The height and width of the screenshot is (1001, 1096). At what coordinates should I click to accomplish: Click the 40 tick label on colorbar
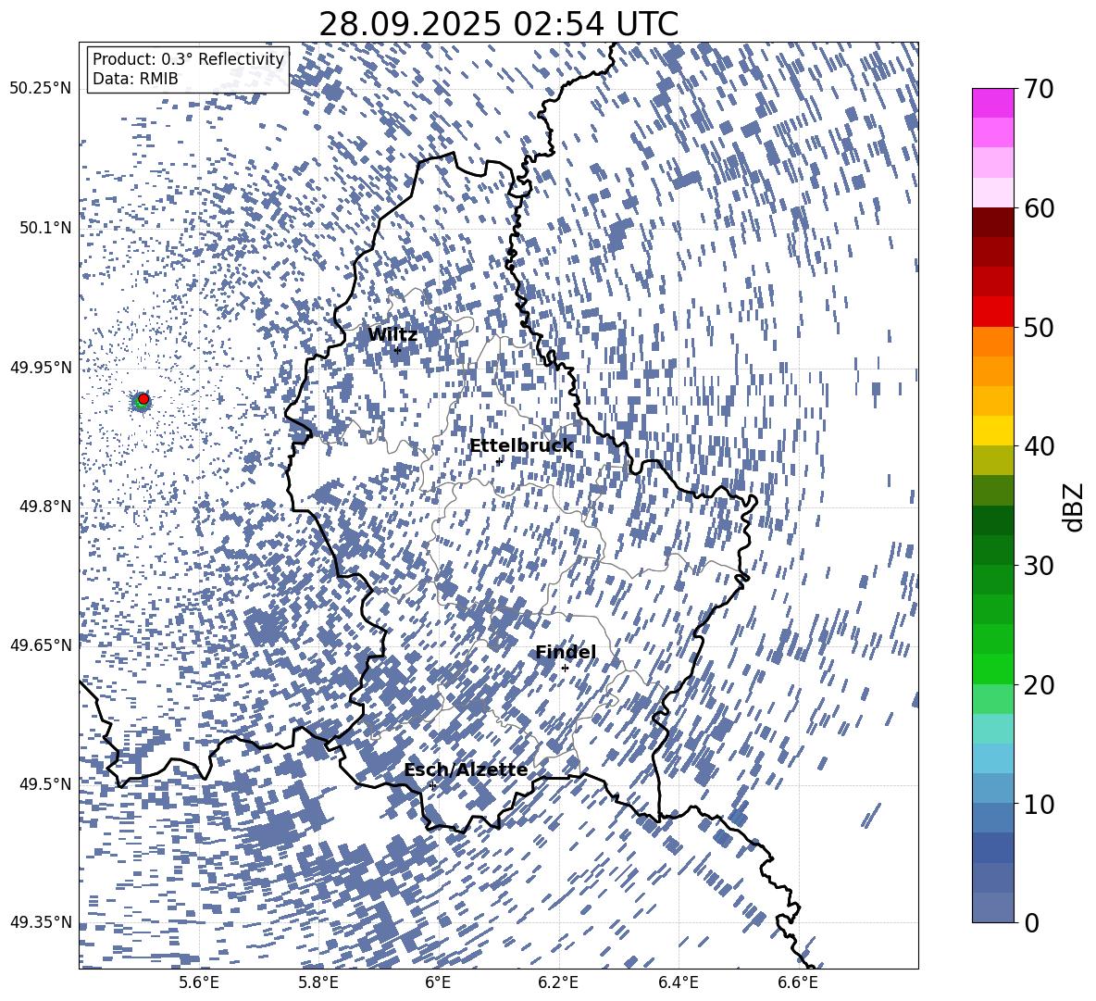pos(1039,446)
